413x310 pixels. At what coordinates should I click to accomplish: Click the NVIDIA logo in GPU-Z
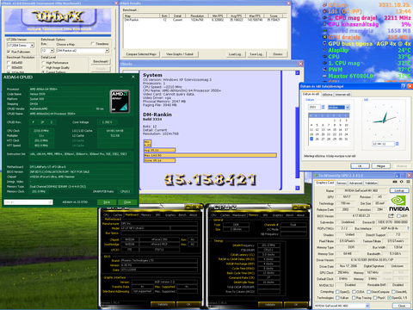coord(399,203)
